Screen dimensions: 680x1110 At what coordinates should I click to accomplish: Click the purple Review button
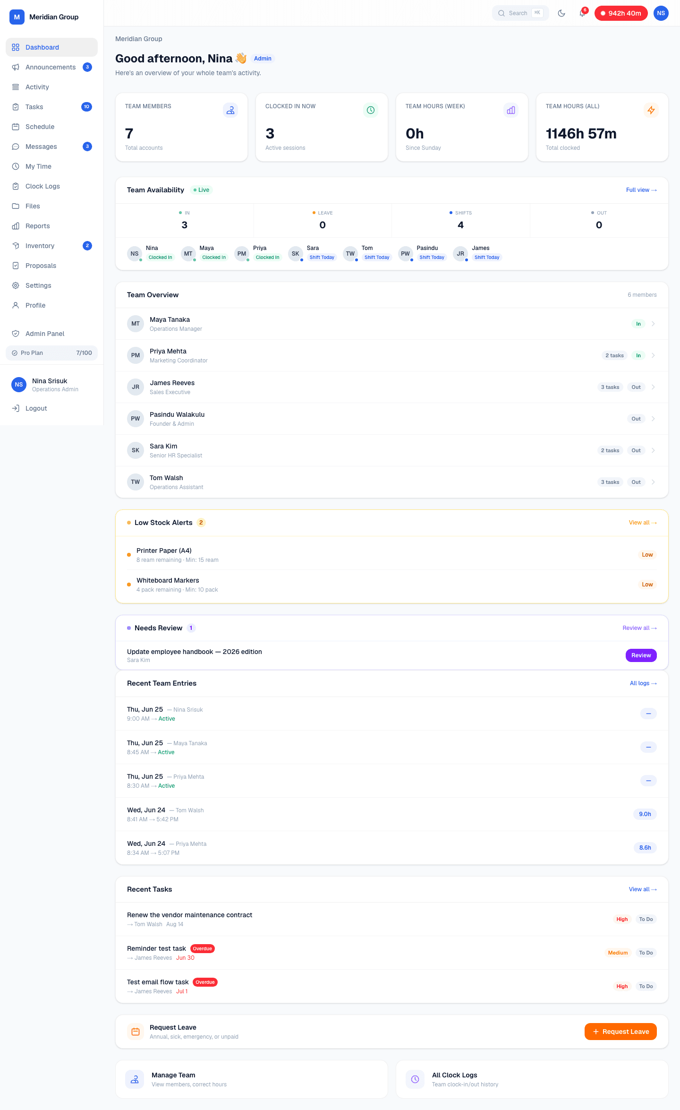tap(641, 655)
